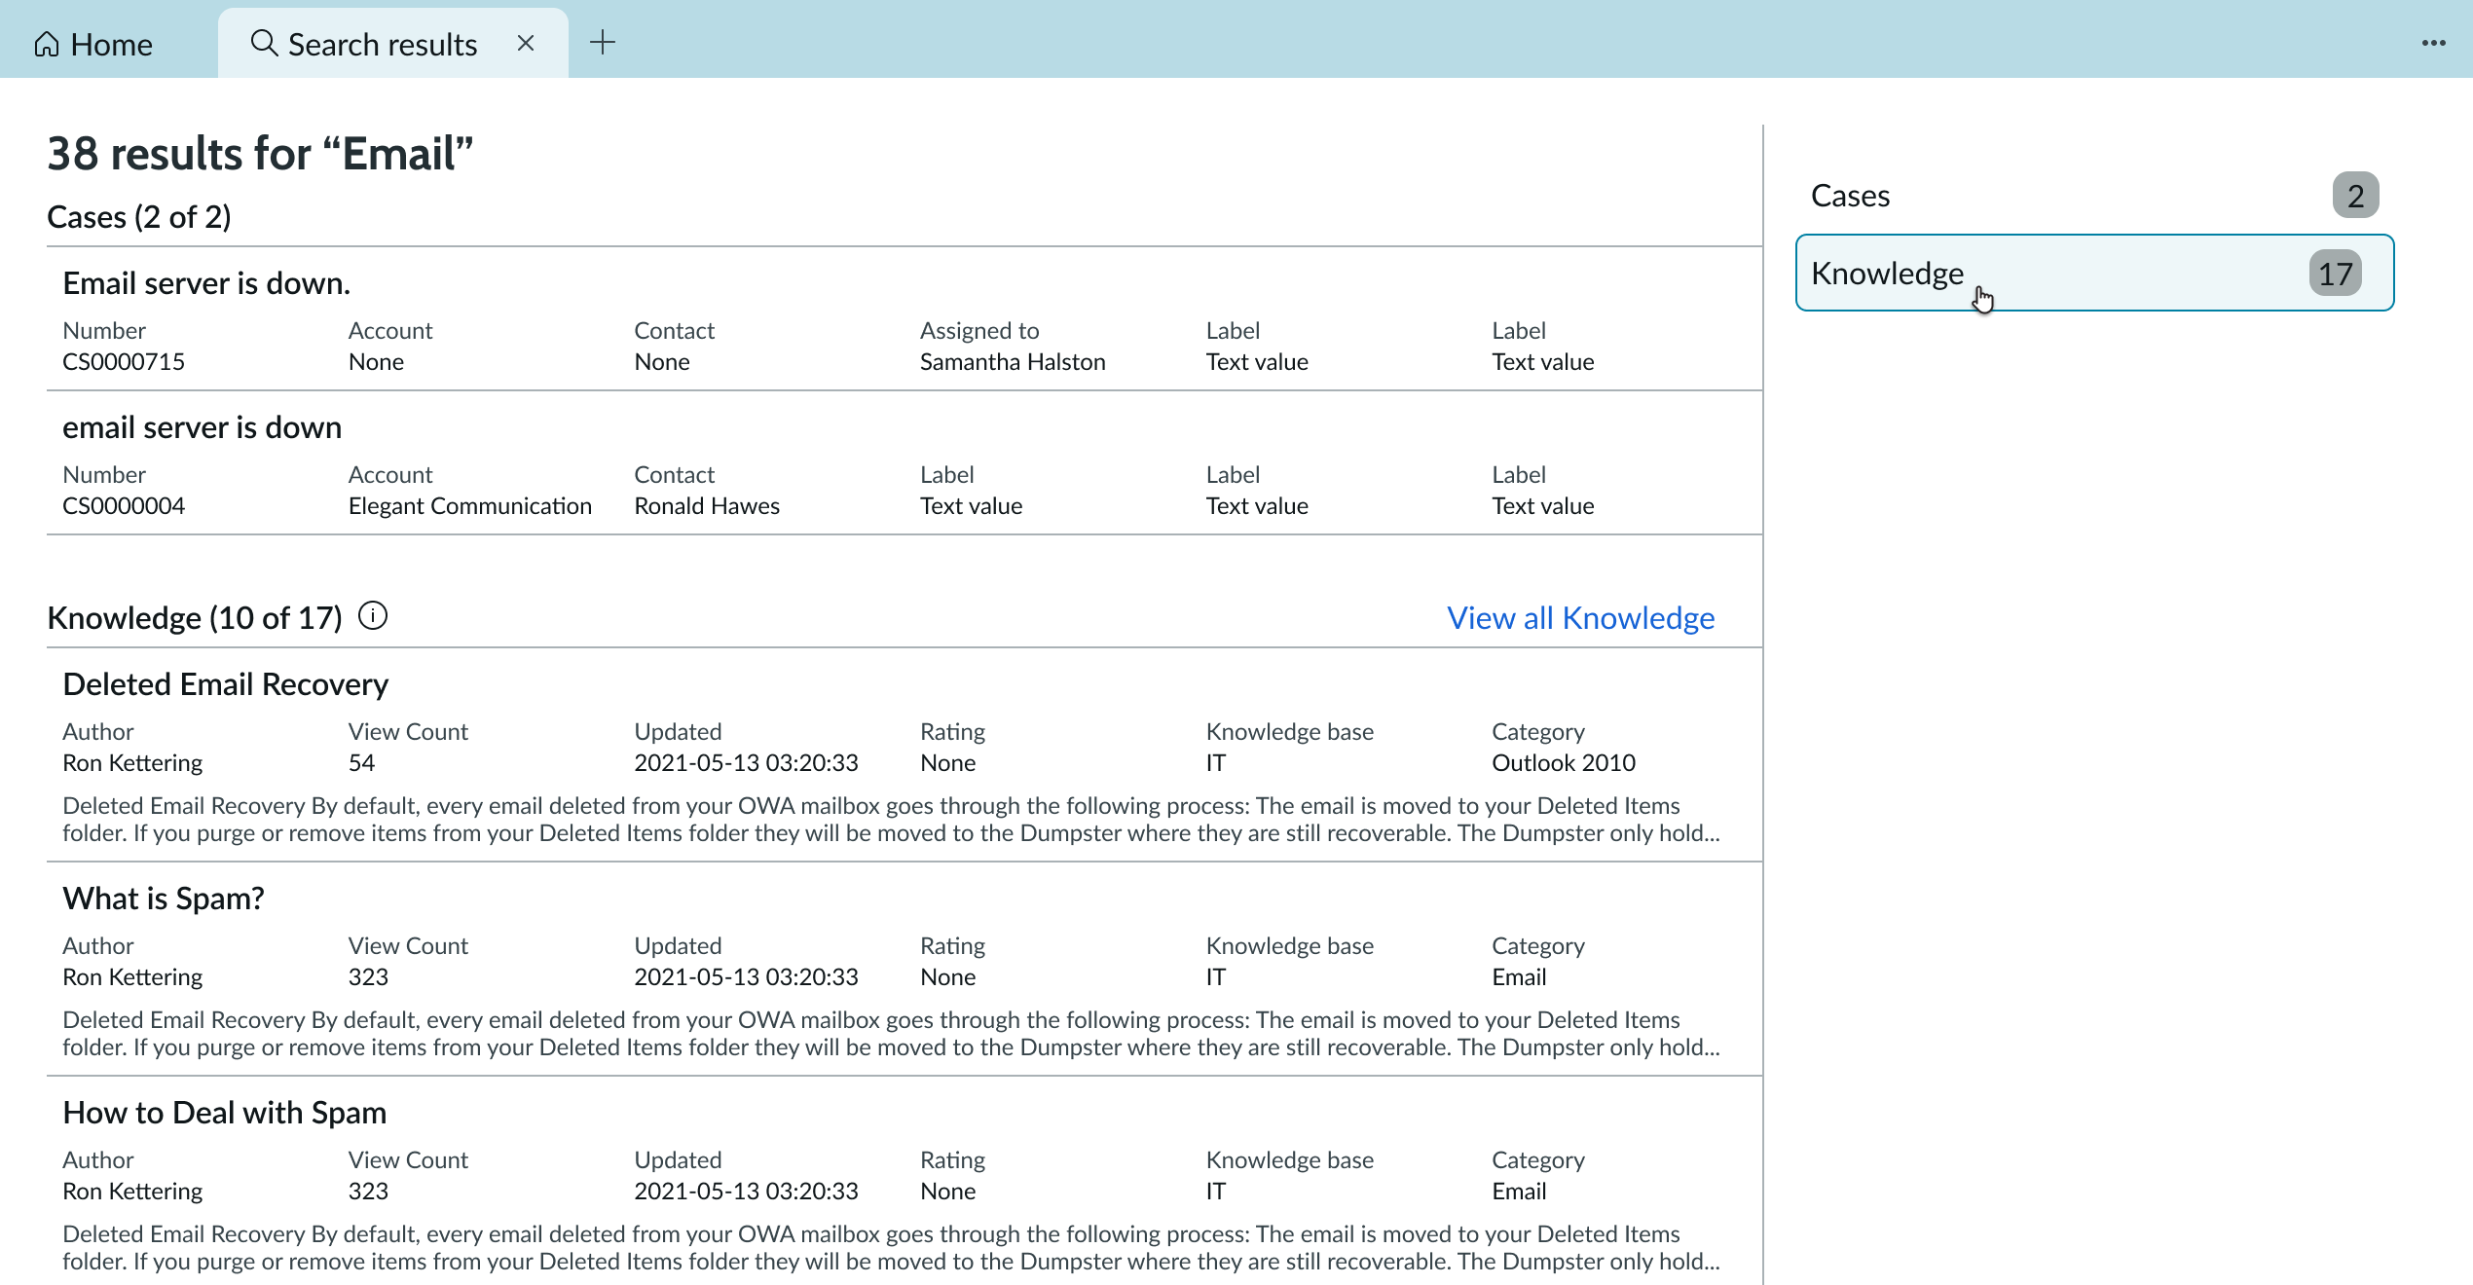Click the '38 results for Email' heading
The width and height of the screenshot is (2473, 1285).
[260, 154]
